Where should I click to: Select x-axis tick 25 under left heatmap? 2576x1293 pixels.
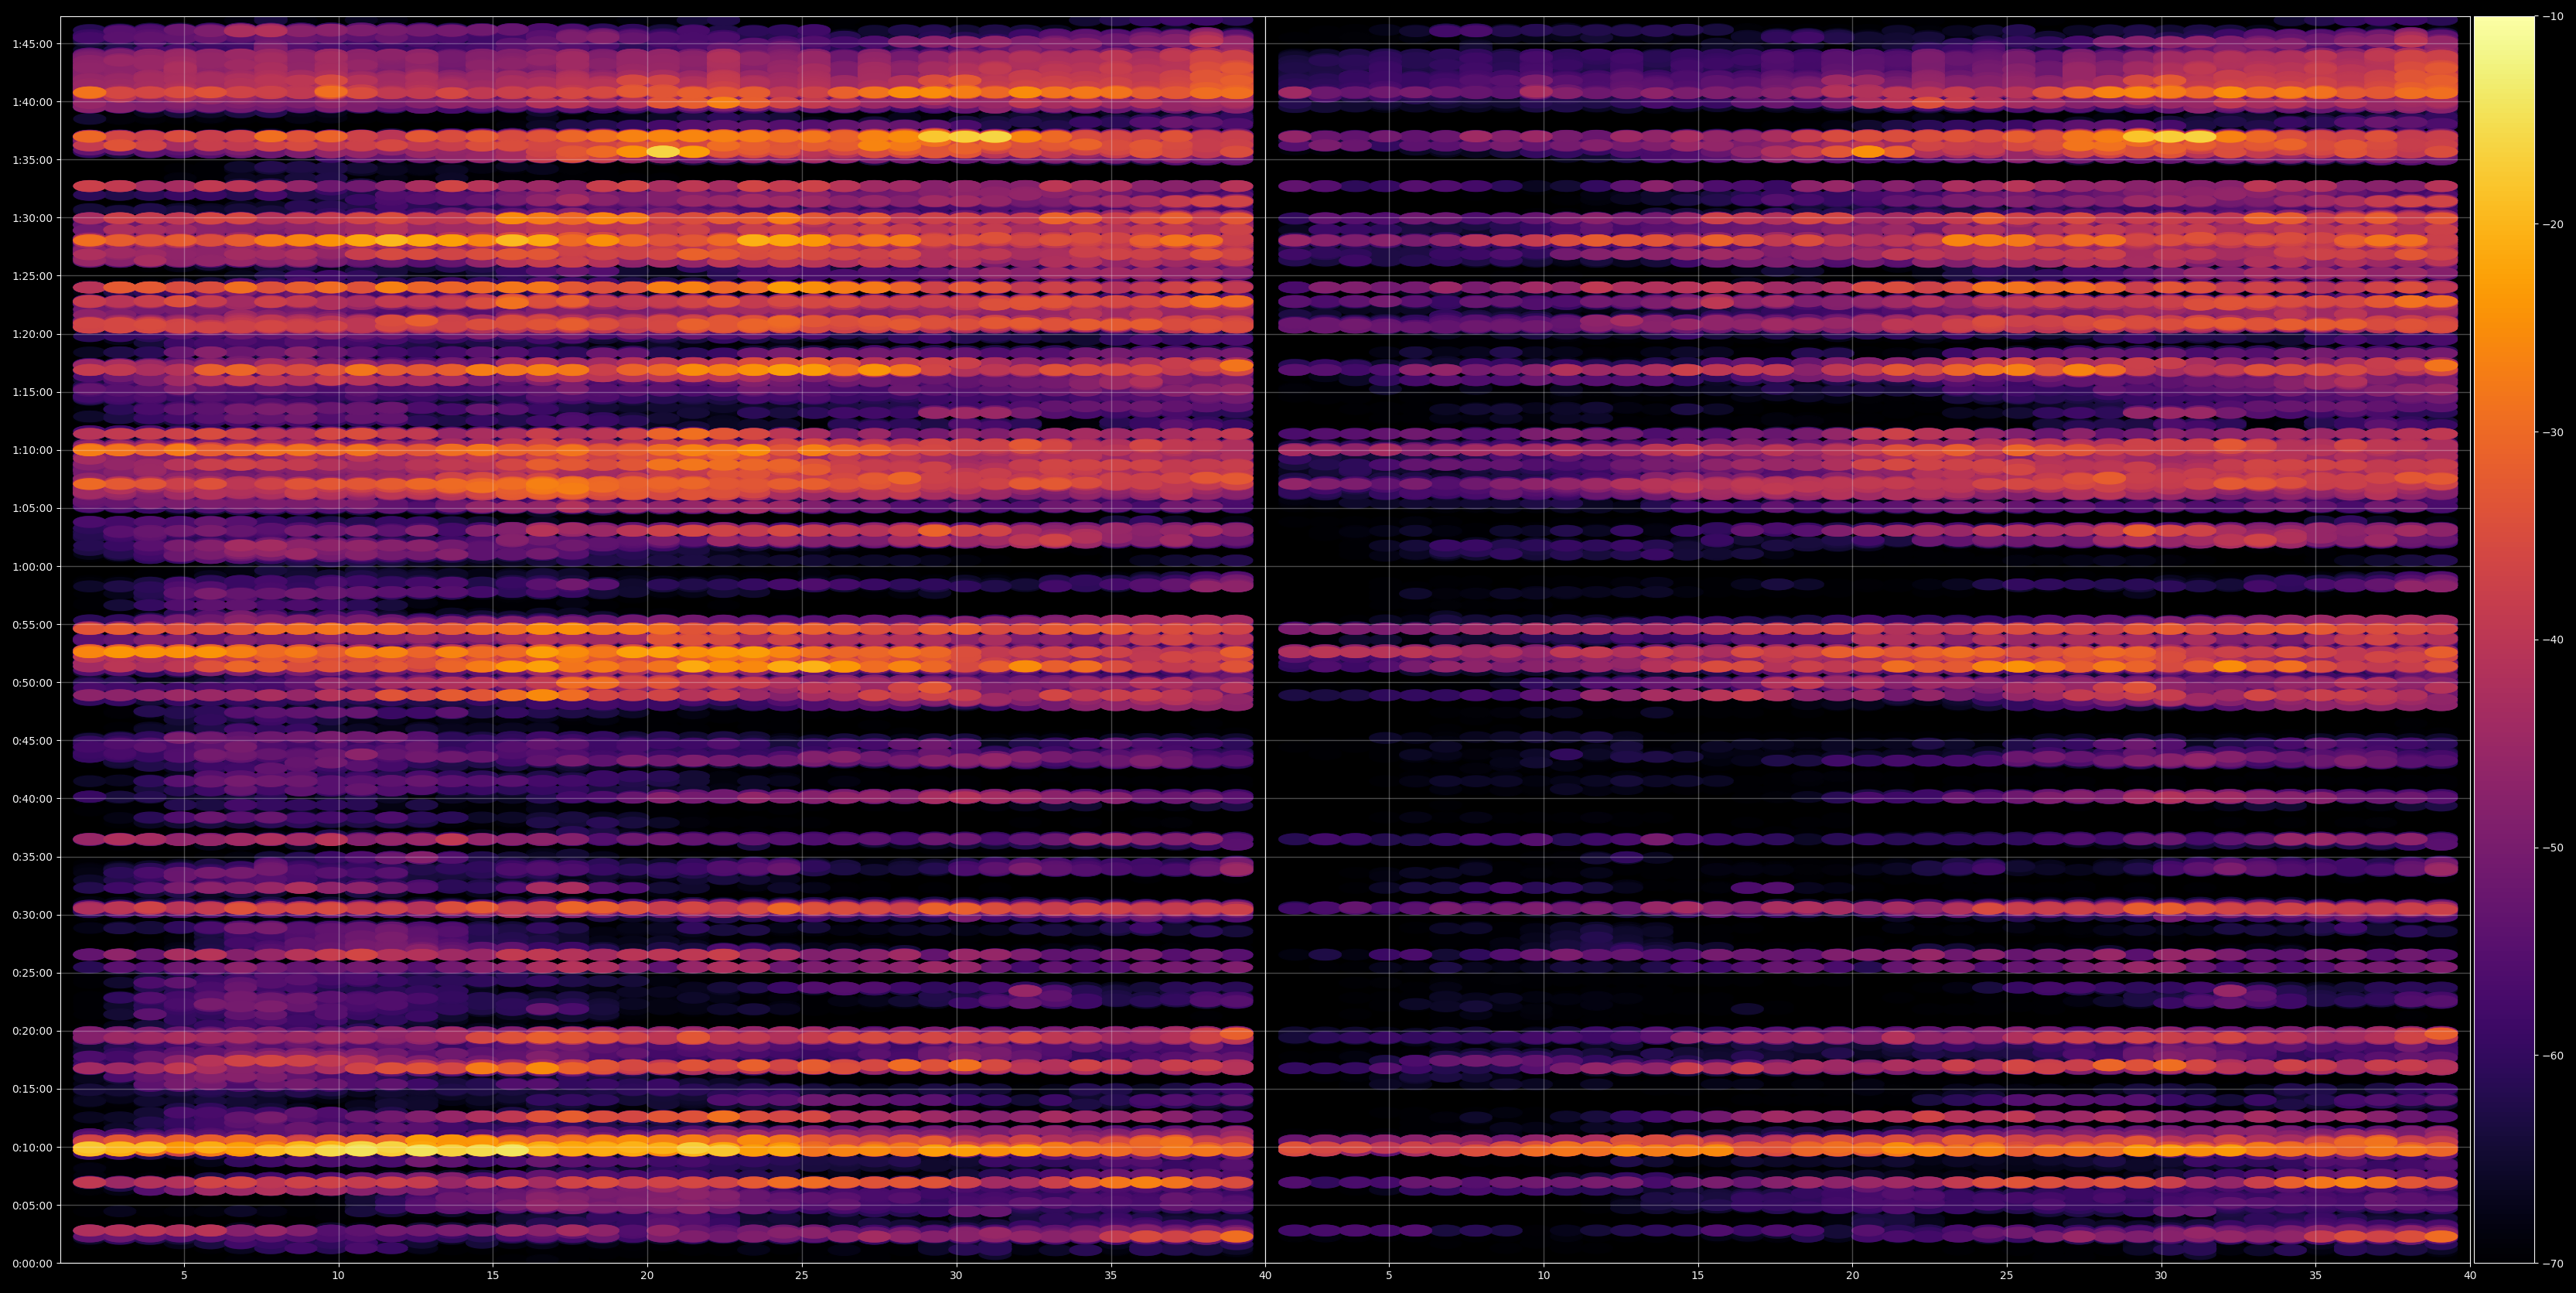[x=802, y=1276]
